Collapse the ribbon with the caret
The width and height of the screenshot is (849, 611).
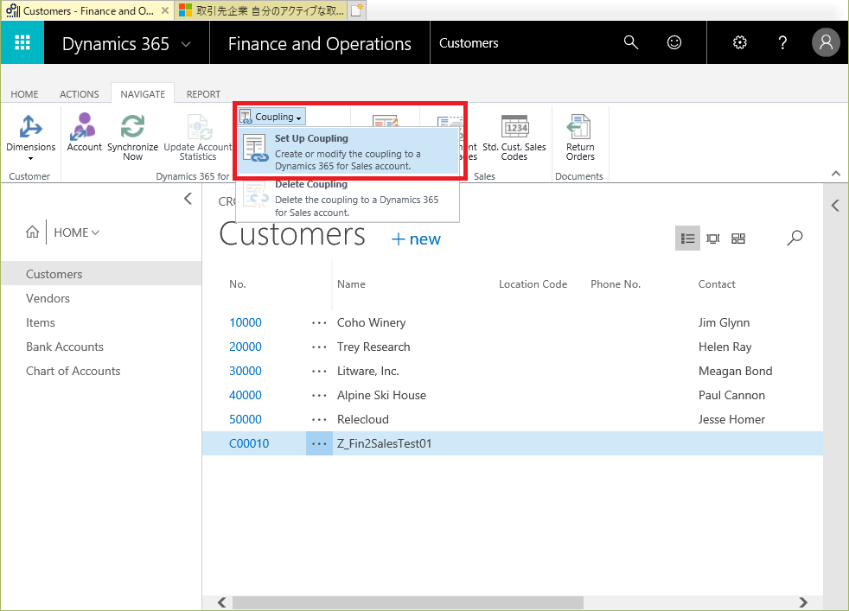click(x=835, y=174)
